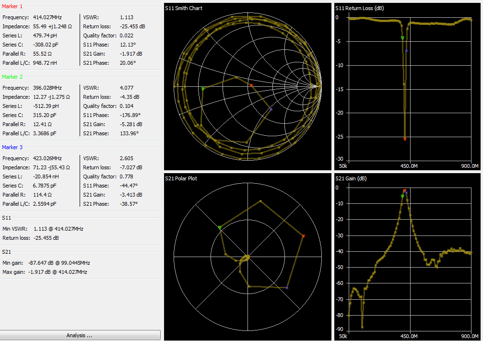The height and width of the screenshot is (341, 483).
Task: Click Marker 3 return loss "-7.027 dB"
Action: 131,167
